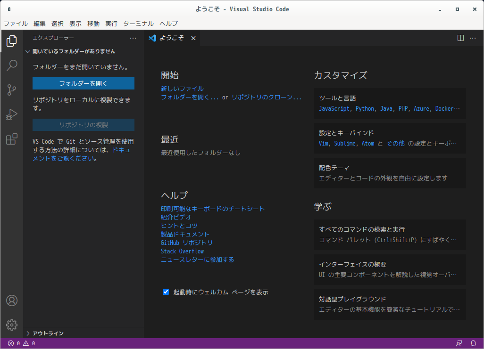Click the split editor icon
This screenshot has height=349, width=484.
point(460,38)
